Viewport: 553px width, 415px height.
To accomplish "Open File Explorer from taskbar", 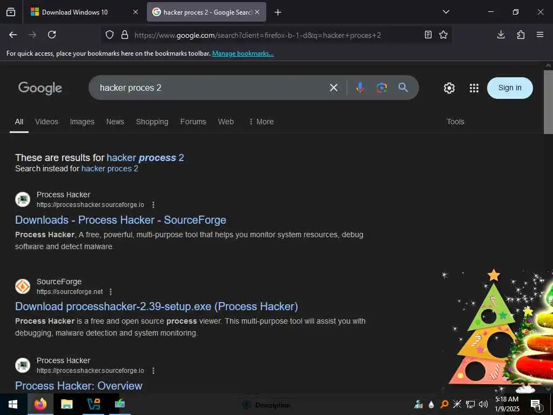I will tap(66, 404).
